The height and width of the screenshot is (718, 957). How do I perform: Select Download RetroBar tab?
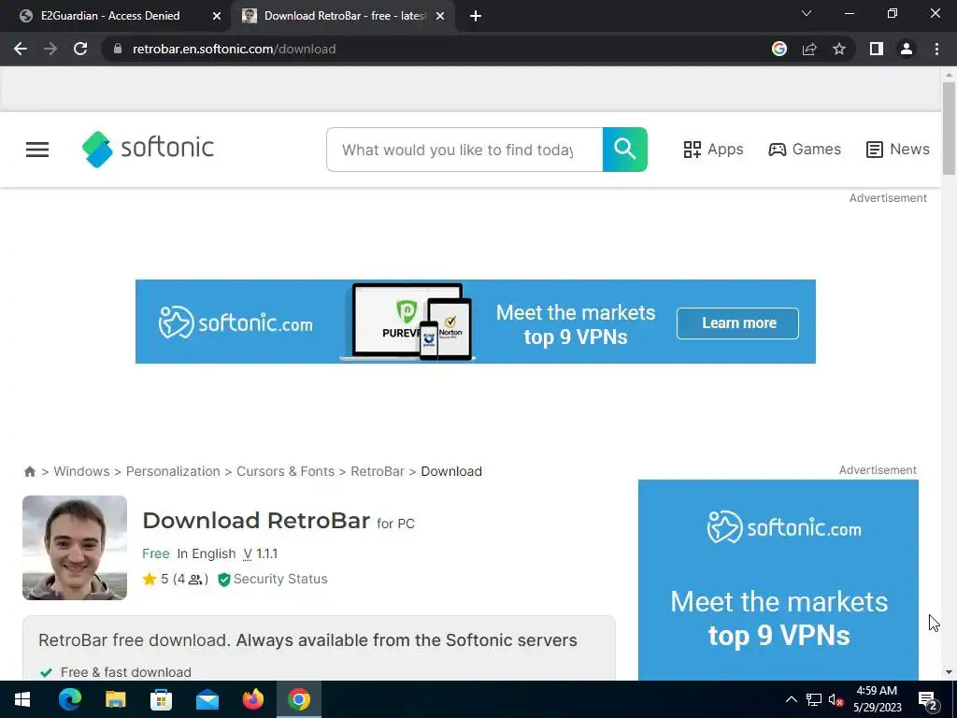(x=345, y=16)
